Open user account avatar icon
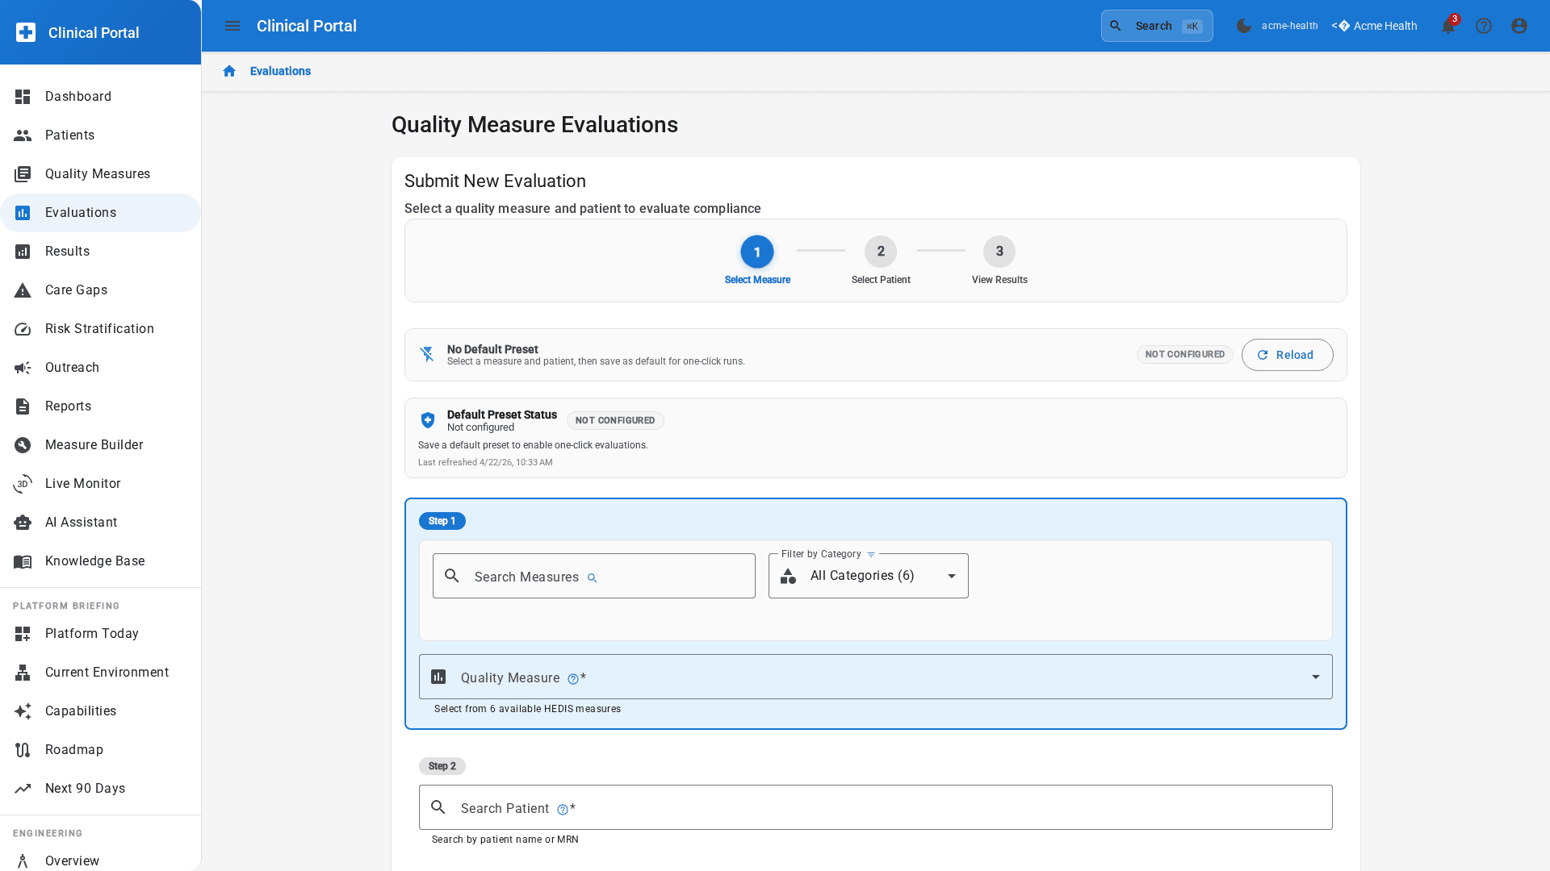 pos(1519,26)
